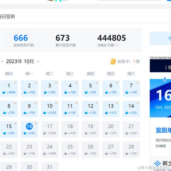Click the 宜脱单 fortune heading

coord(163,130)
